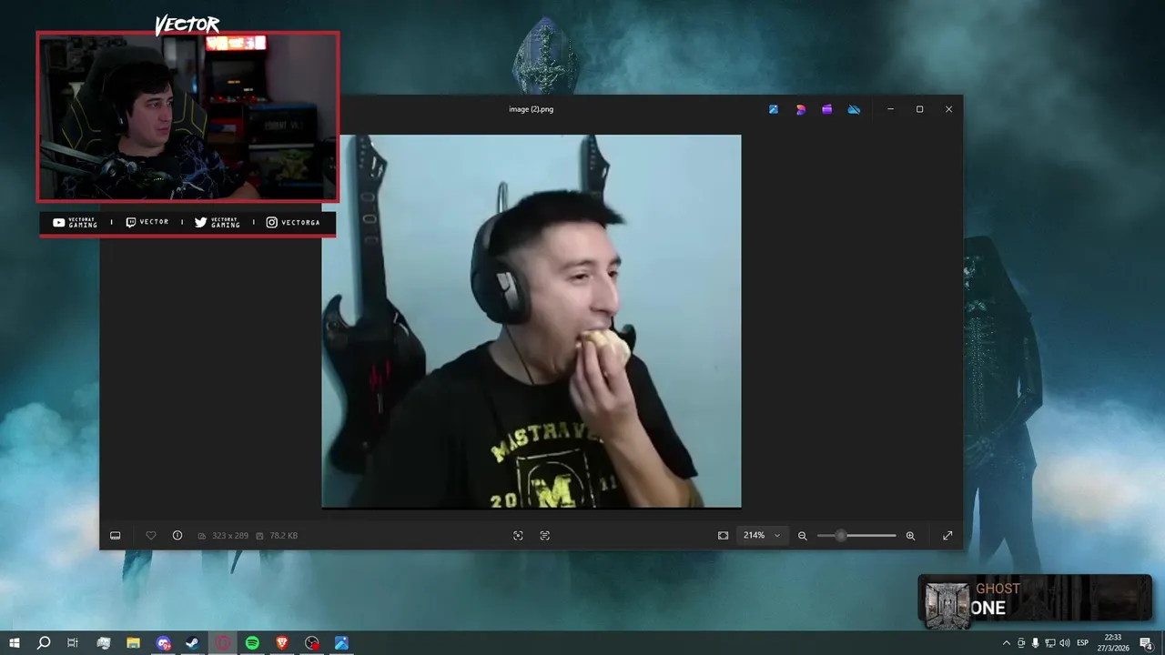Click the scan text icon in Photos
The image size is (1165, 655).
tap(545, 536)
